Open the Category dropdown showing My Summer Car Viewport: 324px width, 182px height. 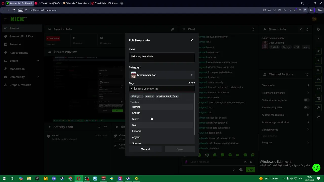[x=162, y=75]
